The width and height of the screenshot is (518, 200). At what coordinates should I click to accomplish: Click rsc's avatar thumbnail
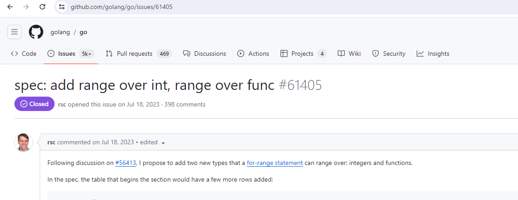(x=23, y=142)
